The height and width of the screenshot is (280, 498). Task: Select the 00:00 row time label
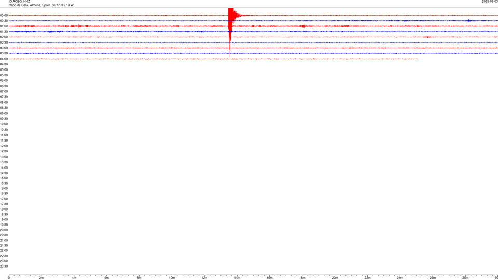[4, 16]
